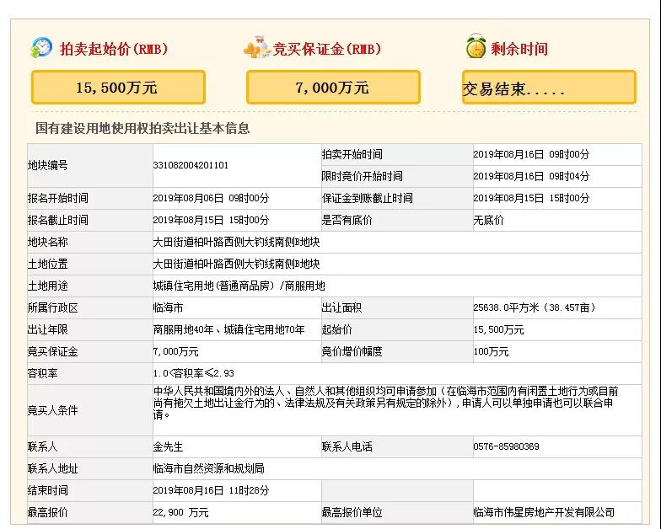Click the contact phone 0576-85980369
The height and width of the screenshot is (529, 661).
click(506, 446)
